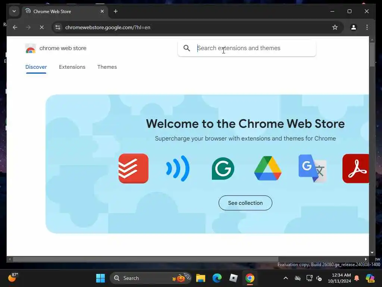This screenshot has width=382, height=287.
Task: Click the weather widget showing 87°
Action: pyautogui.click(x=13, y=278)
